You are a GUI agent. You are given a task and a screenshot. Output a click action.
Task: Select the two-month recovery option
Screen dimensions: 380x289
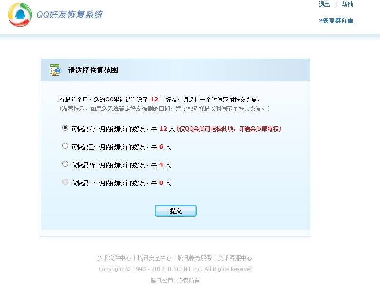pos(65,163)
